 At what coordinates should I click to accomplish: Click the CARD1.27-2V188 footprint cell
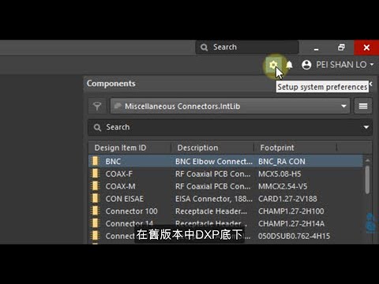point(287,199)
